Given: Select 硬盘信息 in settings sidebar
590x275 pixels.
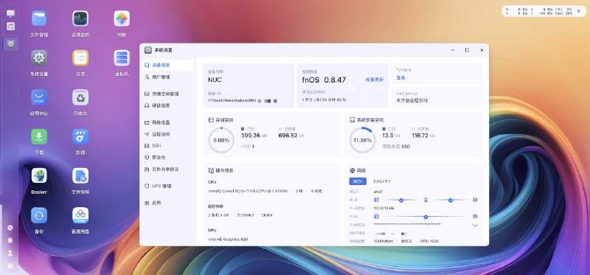Looking at the screenshot, I should click(167, 105).
